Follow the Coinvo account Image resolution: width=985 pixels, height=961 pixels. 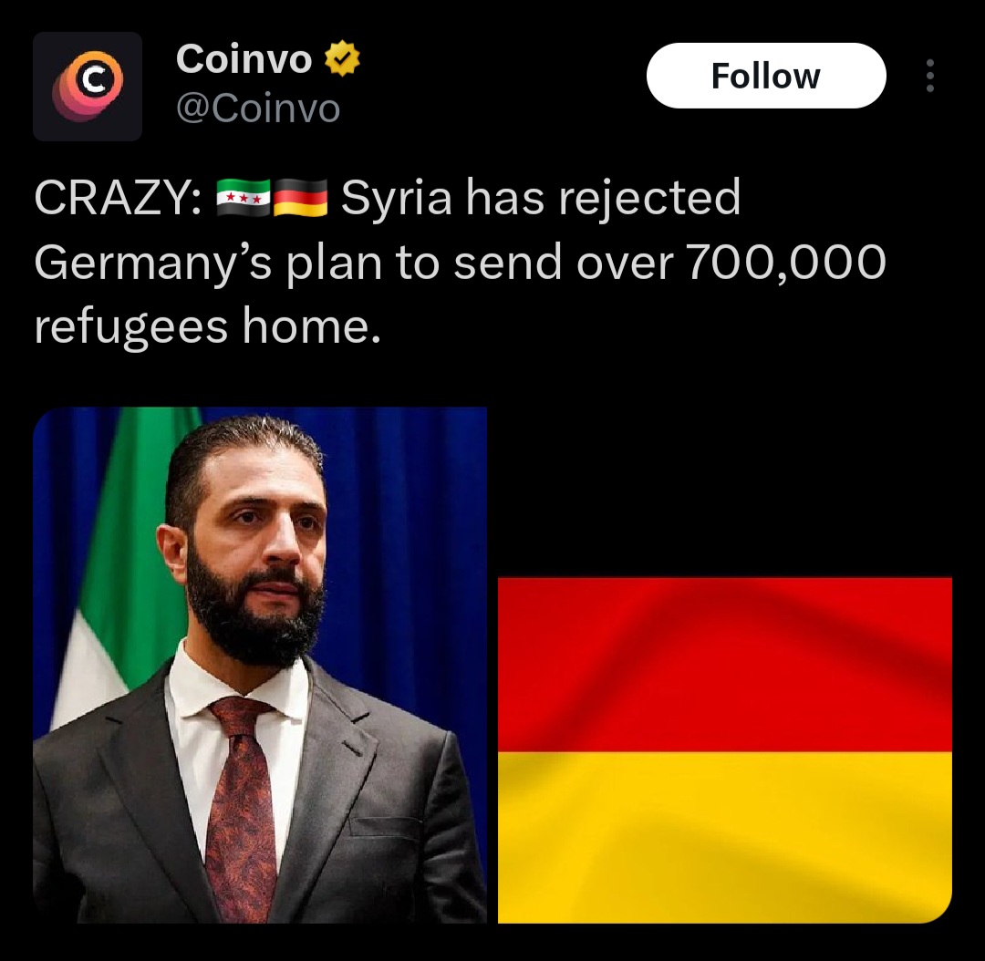[x=766, y=76]
